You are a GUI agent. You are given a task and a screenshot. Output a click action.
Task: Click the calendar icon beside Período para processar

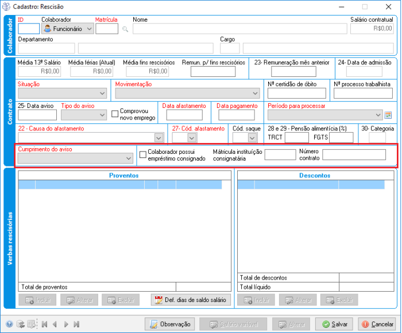(388, 115)
